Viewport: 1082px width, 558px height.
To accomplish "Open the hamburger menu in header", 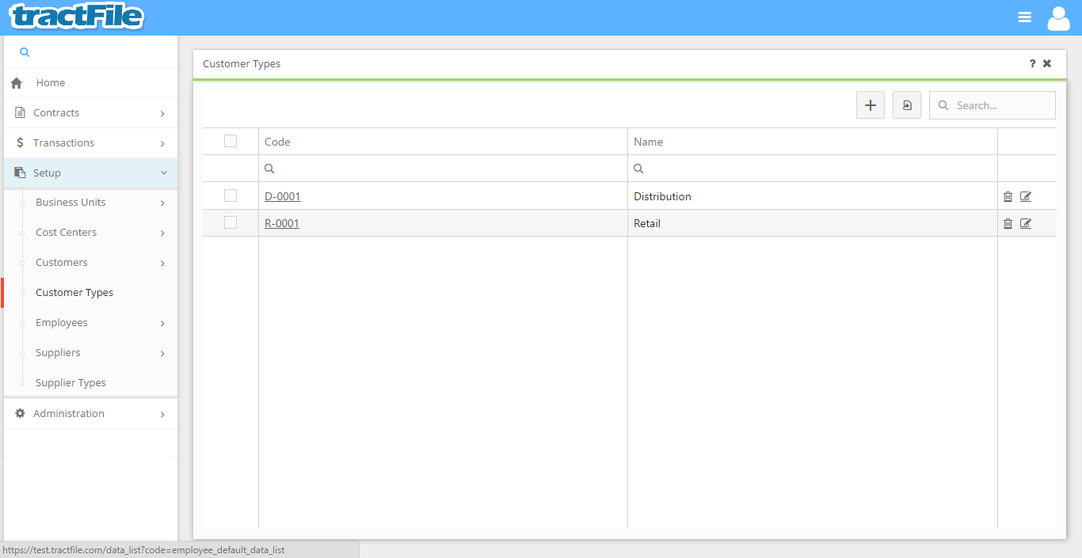I will click(x=1024, y=17).
